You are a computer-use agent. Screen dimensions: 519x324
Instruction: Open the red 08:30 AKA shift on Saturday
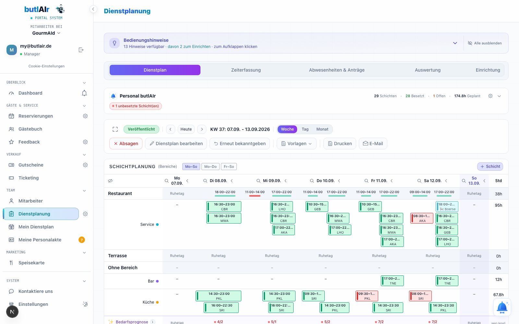pos(422,218)
